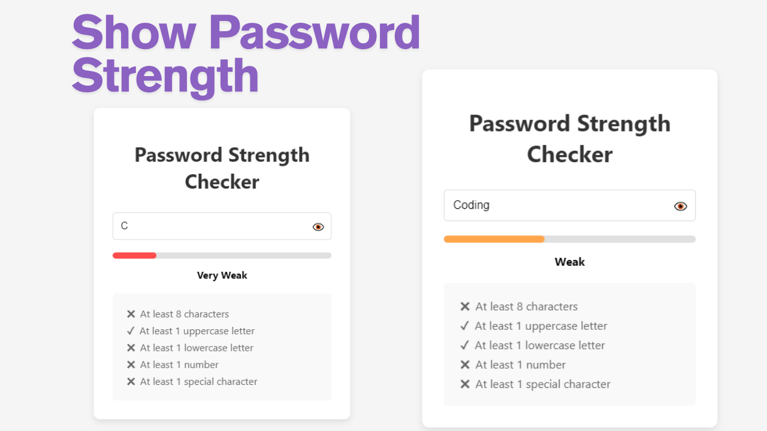Click the password input containing 'C'

210,226
